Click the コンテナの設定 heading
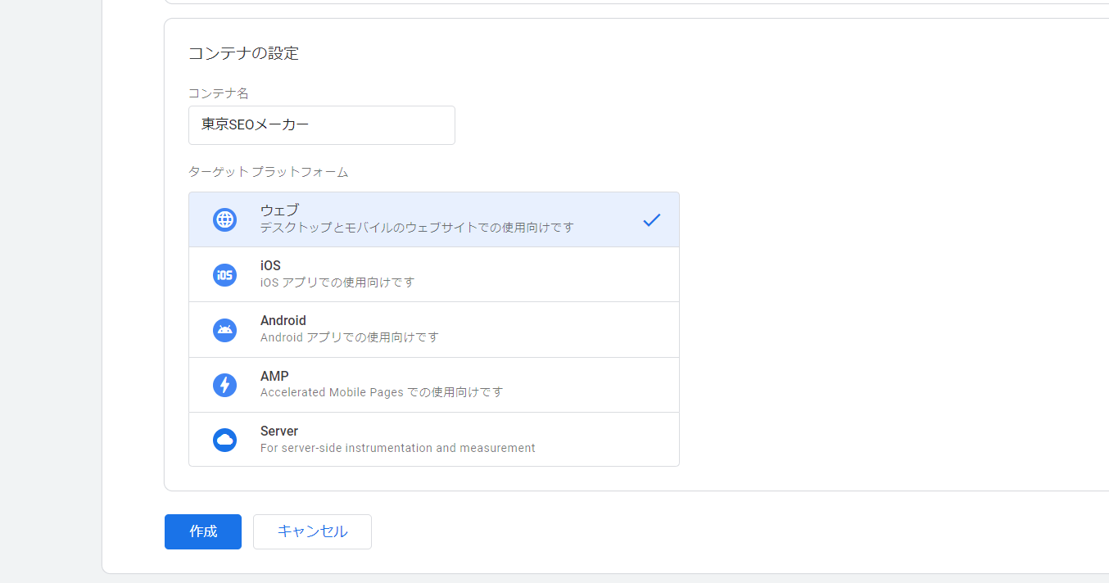 coord(243,54)
